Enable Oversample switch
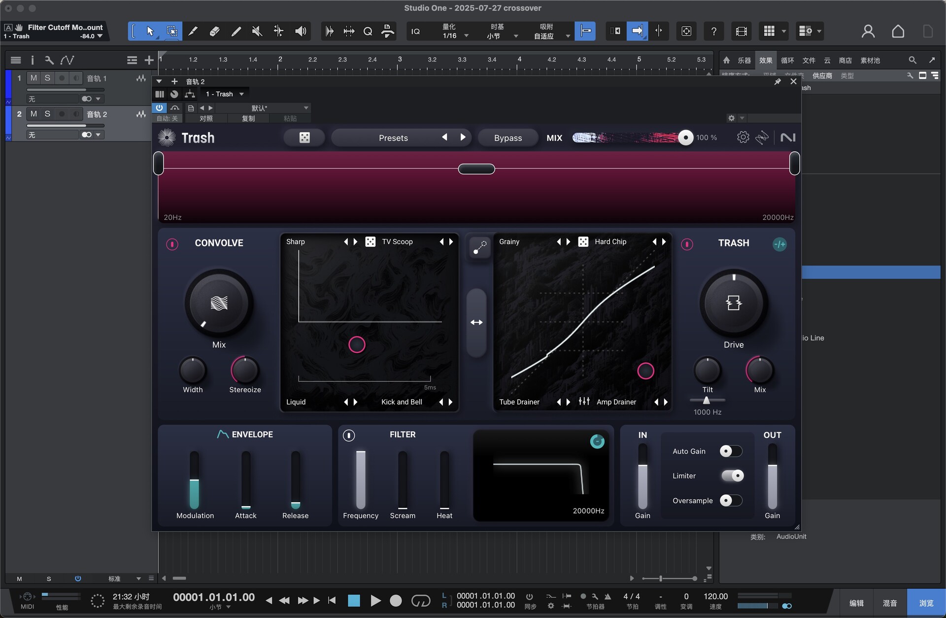 pos(731,500)
